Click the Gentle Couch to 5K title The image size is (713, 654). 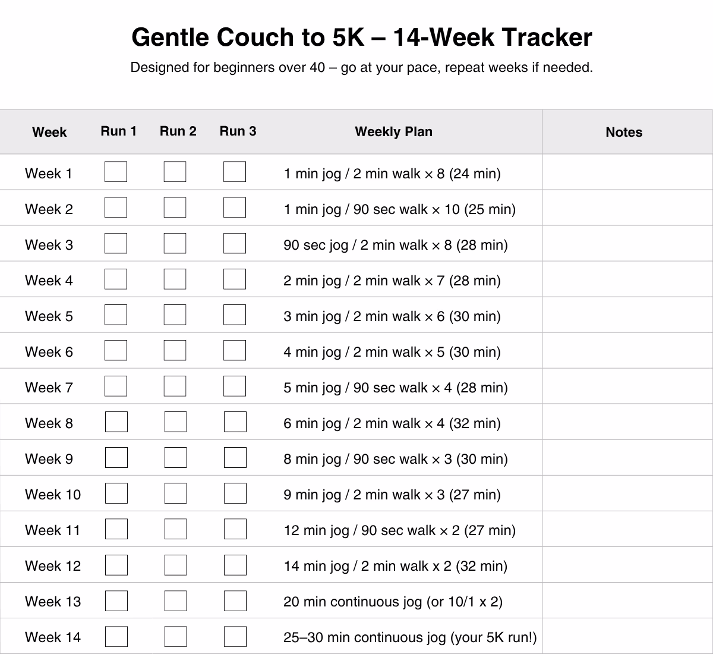(361, 37)
